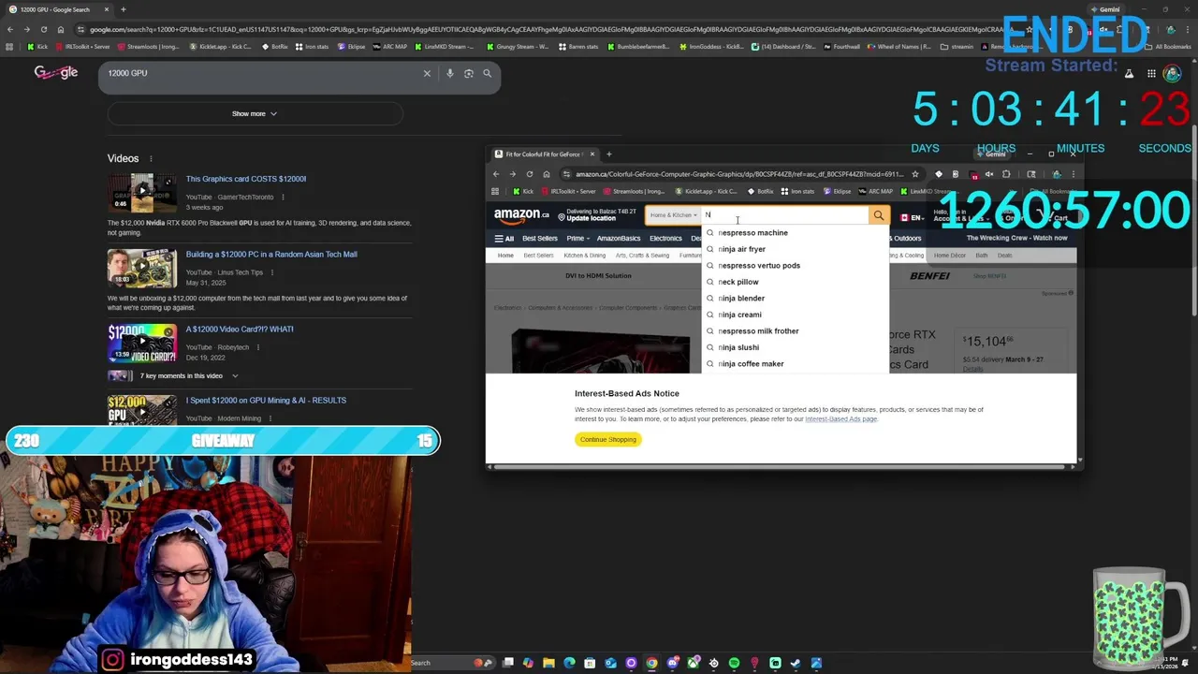Bookmark Amazon page with star icon
This screenshot has height=674, width=1198.
[915, 174]
